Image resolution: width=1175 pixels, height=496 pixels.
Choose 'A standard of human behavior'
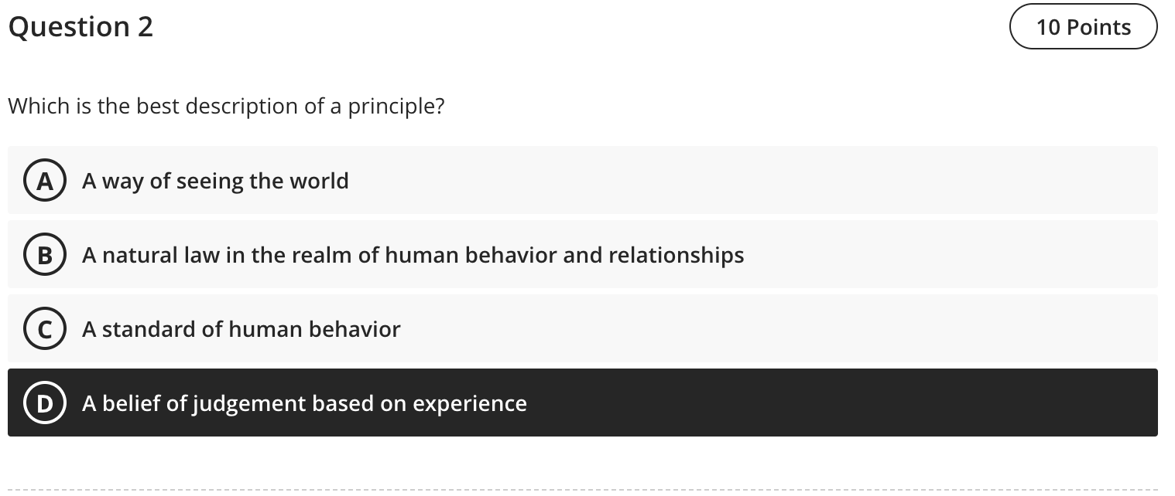[241, 328]
